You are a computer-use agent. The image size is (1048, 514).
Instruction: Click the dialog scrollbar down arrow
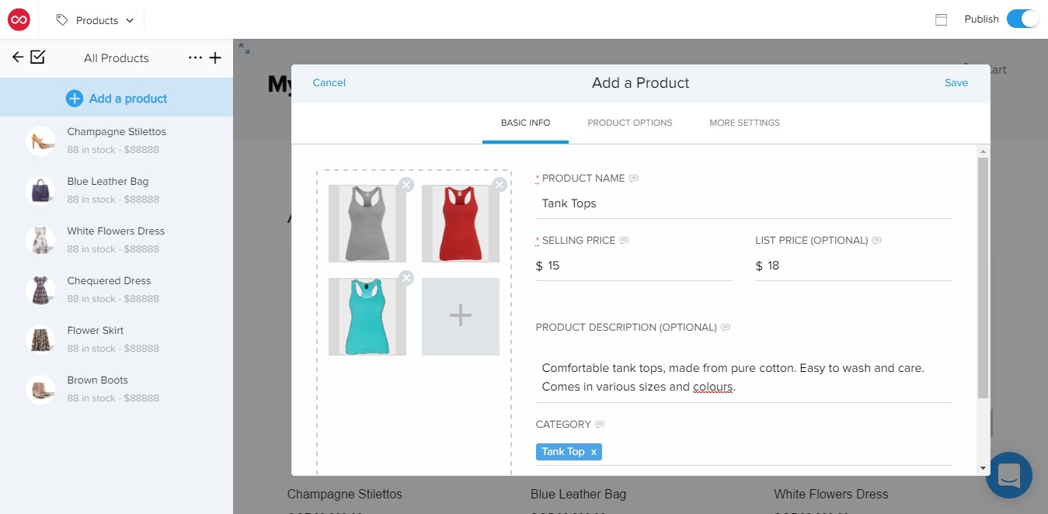(983, 468)
